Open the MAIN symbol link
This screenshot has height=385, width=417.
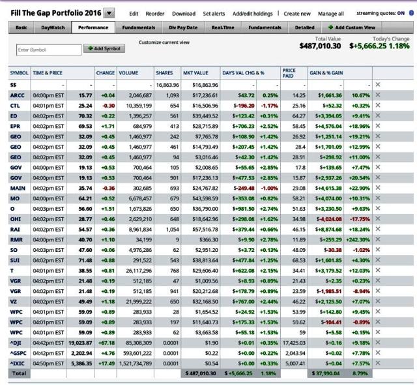[18, 188]
